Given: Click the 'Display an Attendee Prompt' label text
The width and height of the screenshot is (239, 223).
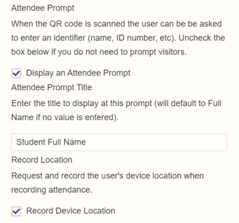Looking at the screenshot, I should click(x=78, y=73).
